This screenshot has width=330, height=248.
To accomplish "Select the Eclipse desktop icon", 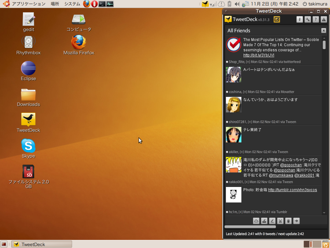I will click(x=28, y=71).
